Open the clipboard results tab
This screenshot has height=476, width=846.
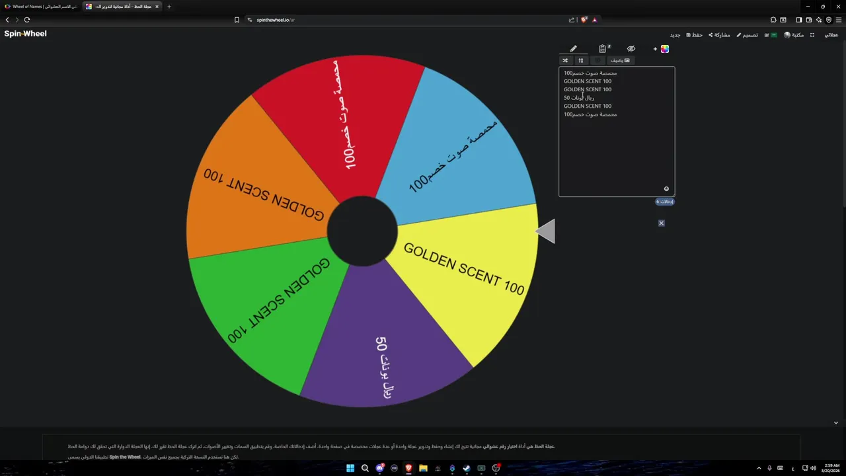click(x=603, y=49)
